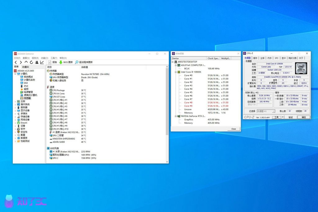
Task: Click the Close button in clock window
Action: pyautogui.click(x=234, y=129)
